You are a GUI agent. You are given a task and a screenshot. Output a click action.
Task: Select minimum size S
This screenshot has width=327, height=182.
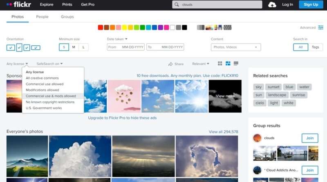(x=64, y=47)
